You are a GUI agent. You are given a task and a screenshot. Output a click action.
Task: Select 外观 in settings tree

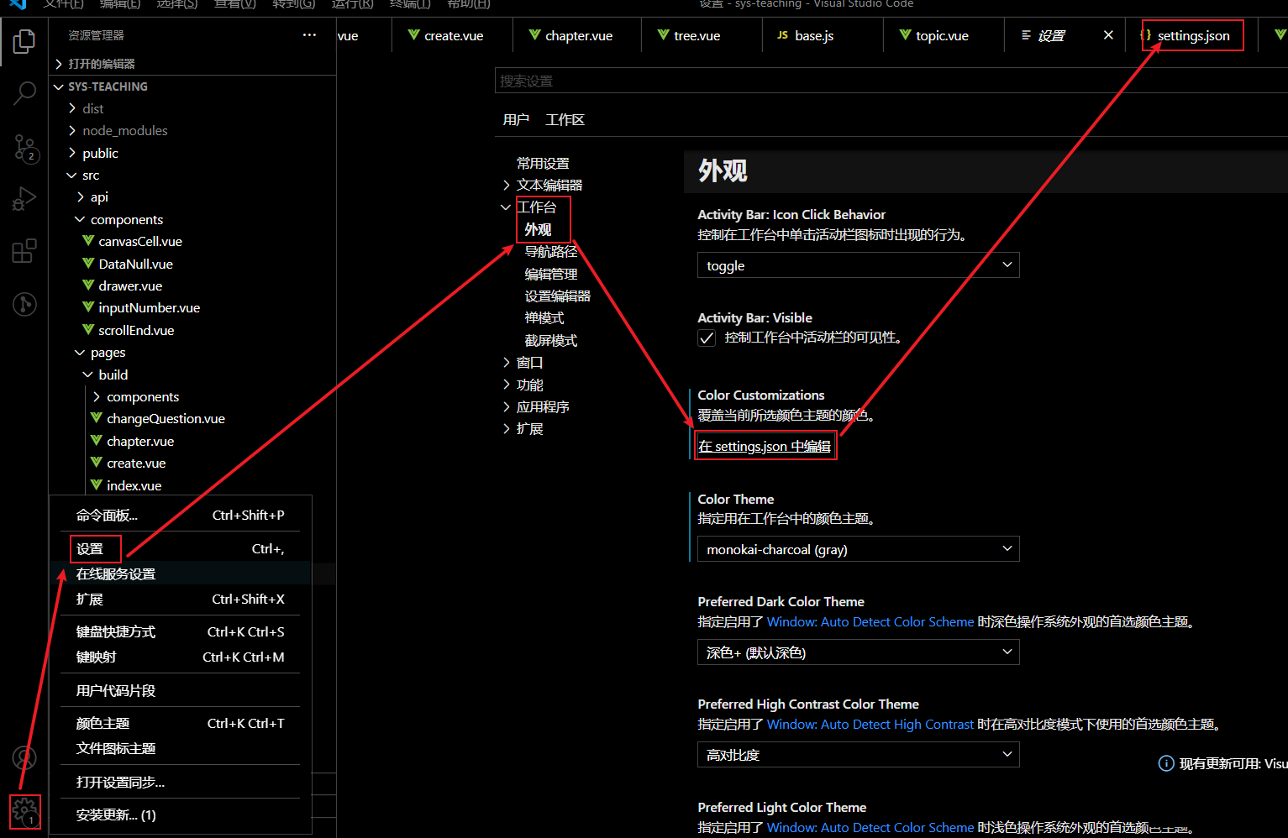[x=538, y=229]
